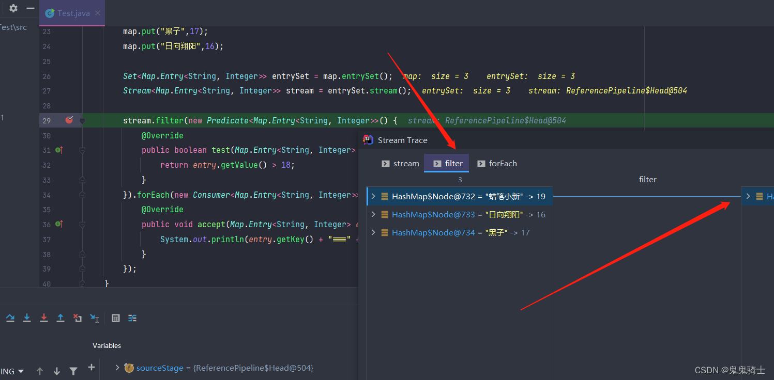Click the fold end marker at line 33
774x380 pixels.
(82, 180)
